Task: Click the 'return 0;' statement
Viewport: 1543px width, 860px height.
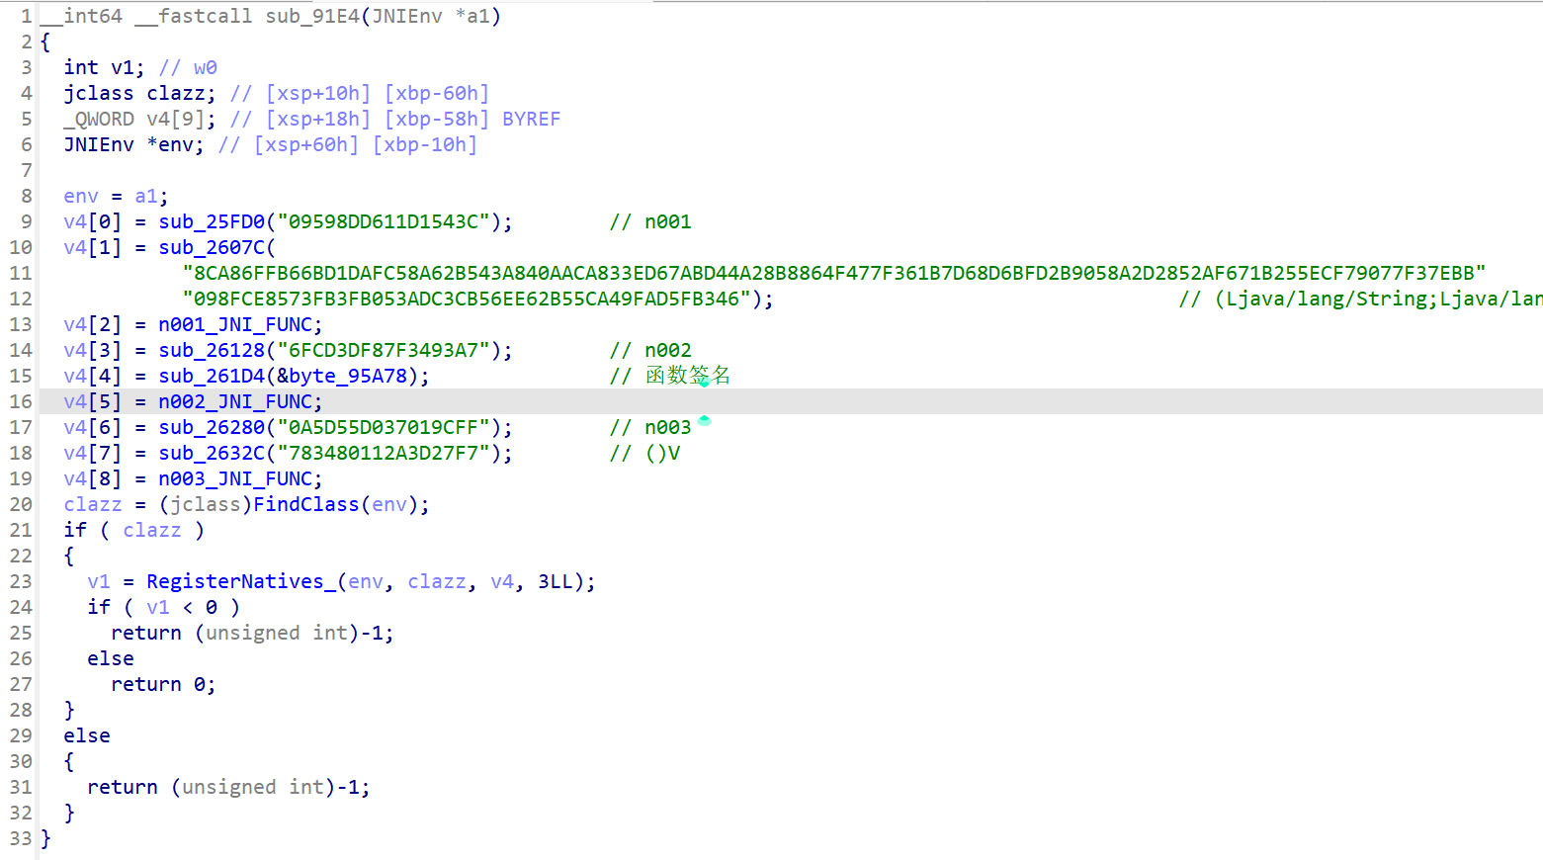Action: 164,684
